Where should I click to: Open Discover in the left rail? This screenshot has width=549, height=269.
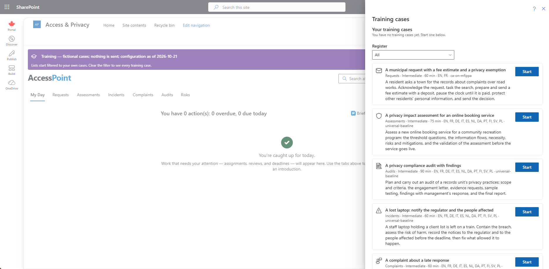(12, 41)
